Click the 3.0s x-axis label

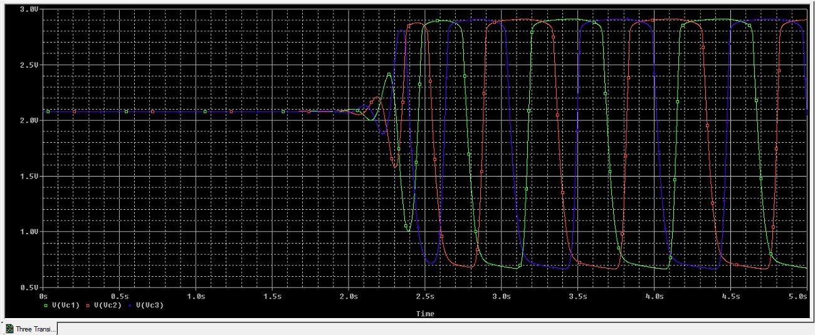[x=502, y=295]
